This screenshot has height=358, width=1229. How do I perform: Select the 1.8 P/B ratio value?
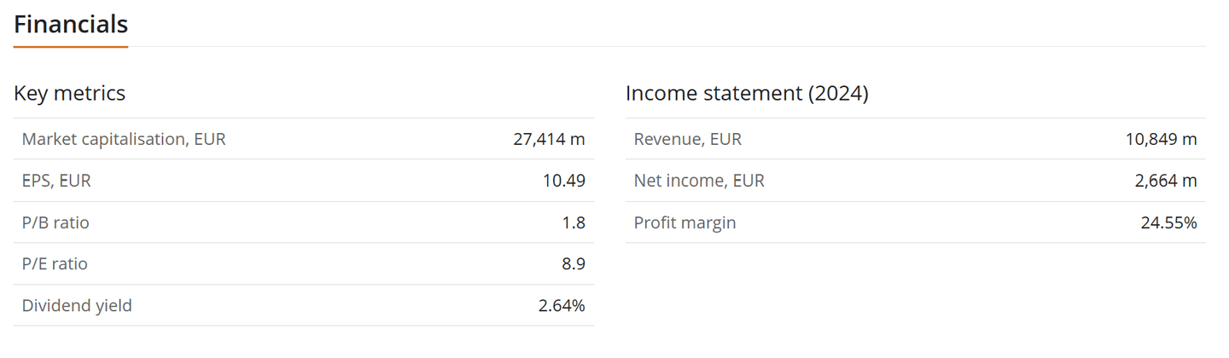point(574,222)
